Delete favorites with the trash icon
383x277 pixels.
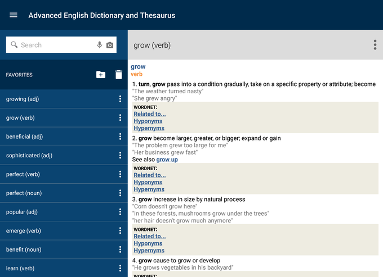click(118, 75)
